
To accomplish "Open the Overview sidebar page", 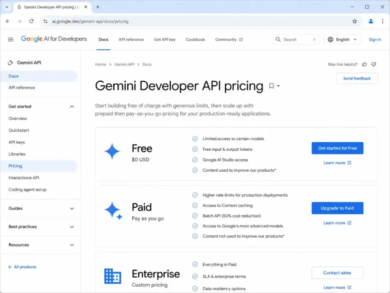I will click(x=18, y=118).
